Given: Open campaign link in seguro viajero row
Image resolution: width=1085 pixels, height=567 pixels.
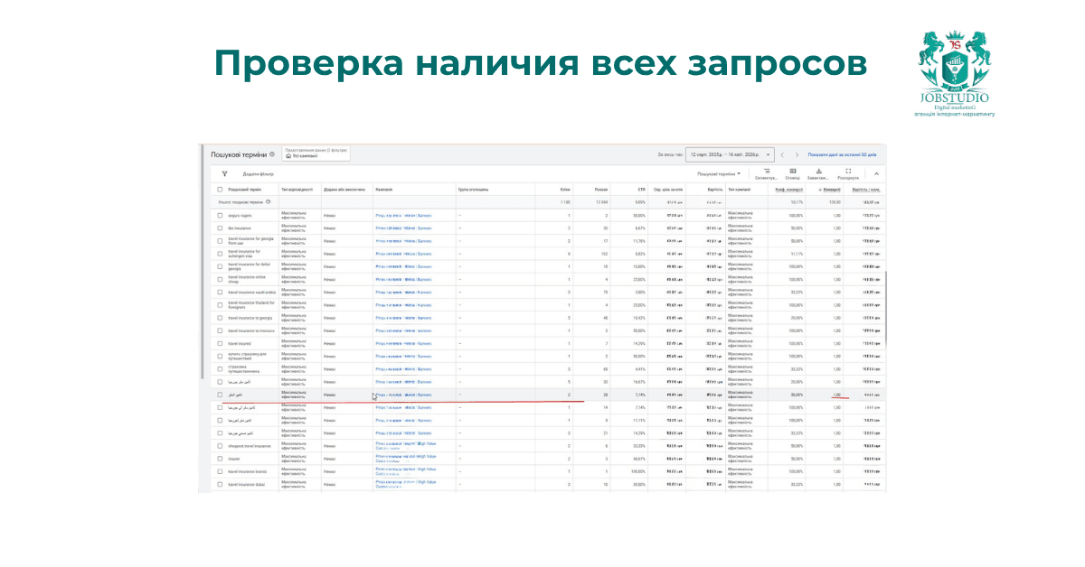Looking at the screenshot, I should click(x=403, y=216).
